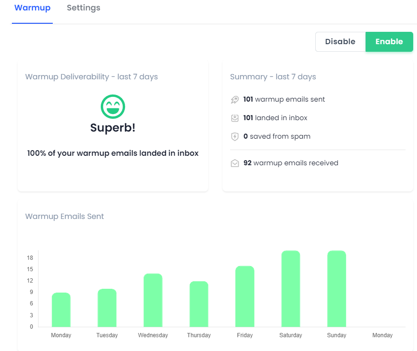The height and width of the screenshot is (351, 417).
Task: Click the inbox download icon
Action: [x=235, y=118]
